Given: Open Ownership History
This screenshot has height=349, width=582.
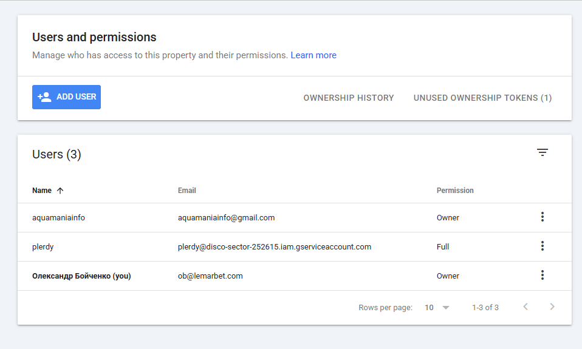Looking at the screenshot, I should pos(349,98).
